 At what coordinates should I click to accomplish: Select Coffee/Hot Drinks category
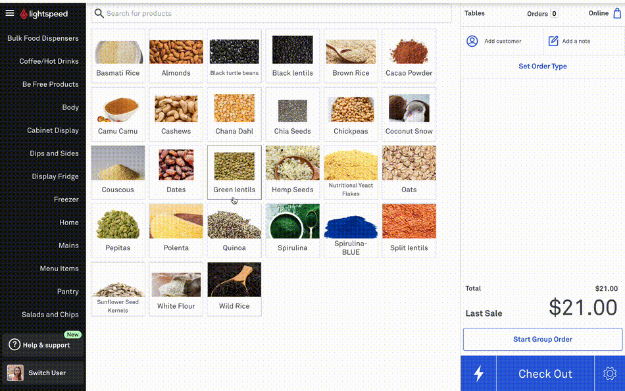coord(49,61)
